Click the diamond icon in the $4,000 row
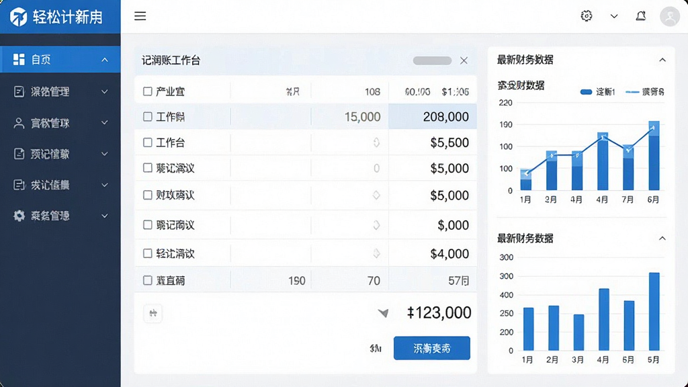The image size is (688, 387). 376,253
